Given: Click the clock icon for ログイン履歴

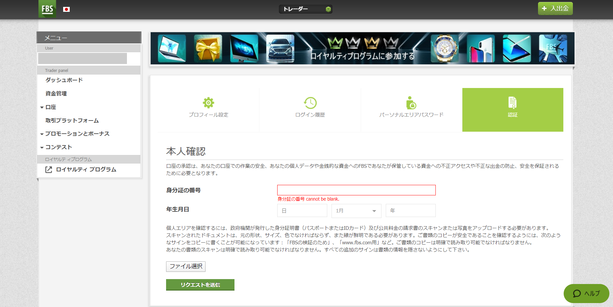Looking at the screenshot, I should coord(310,103).
